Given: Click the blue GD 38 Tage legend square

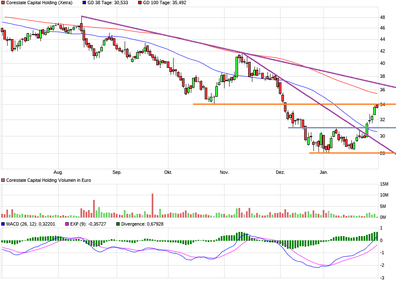Looking at the screenshot, I should [83, 3].
